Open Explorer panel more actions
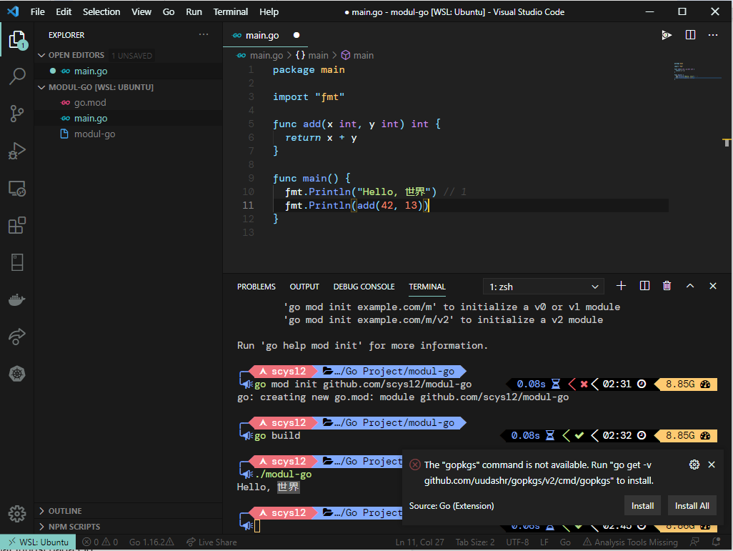 [x=204, y=34]
